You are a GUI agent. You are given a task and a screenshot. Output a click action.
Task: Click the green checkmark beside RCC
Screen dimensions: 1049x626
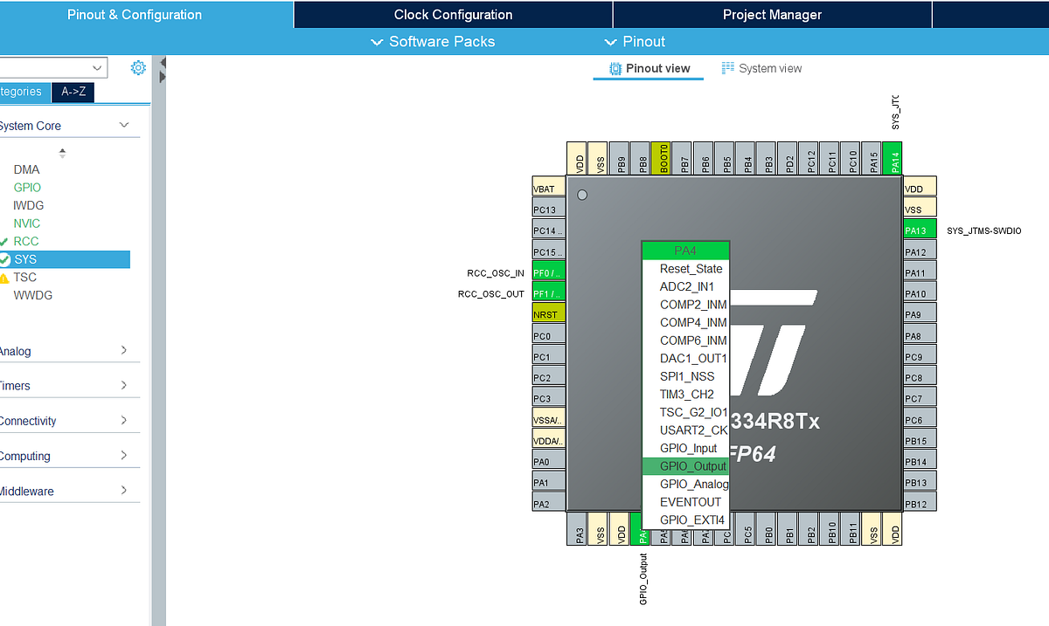(5, 241)
